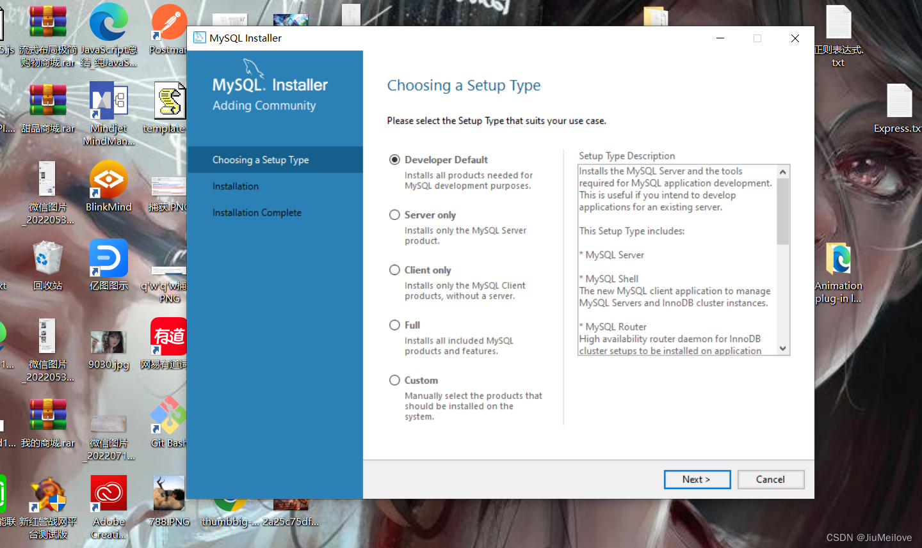This screenshot has width=922, height=548.
Task: Choose the Server only setup type
Action: click(x=395, y=215)
